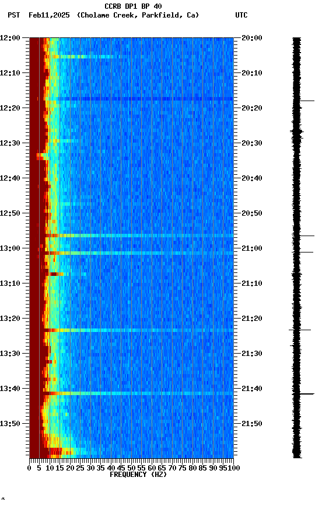
Task: Click the 20 Hz axis tick label
Action: [70, 468]
